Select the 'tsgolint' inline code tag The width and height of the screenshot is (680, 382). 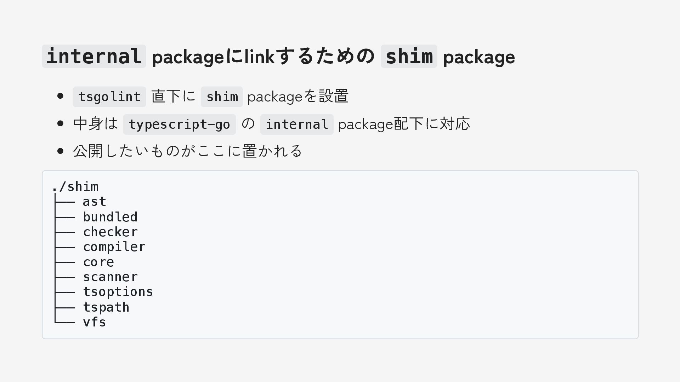click(109, 97)
